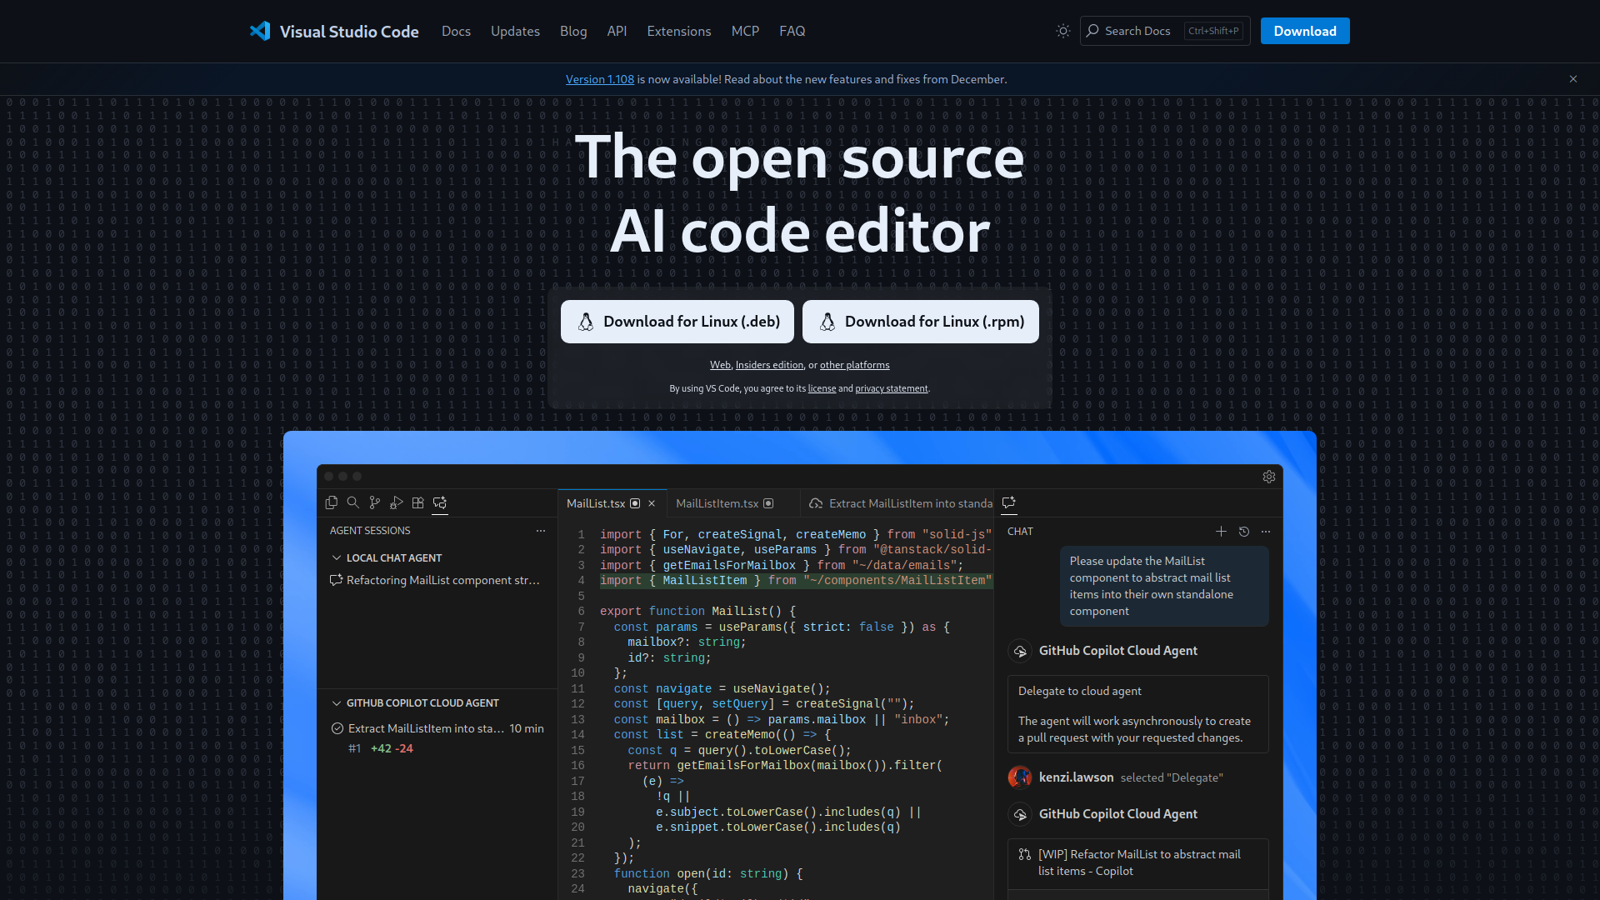
Task: Click the Explorer files icon in activity bar
Action: (332, 502)
